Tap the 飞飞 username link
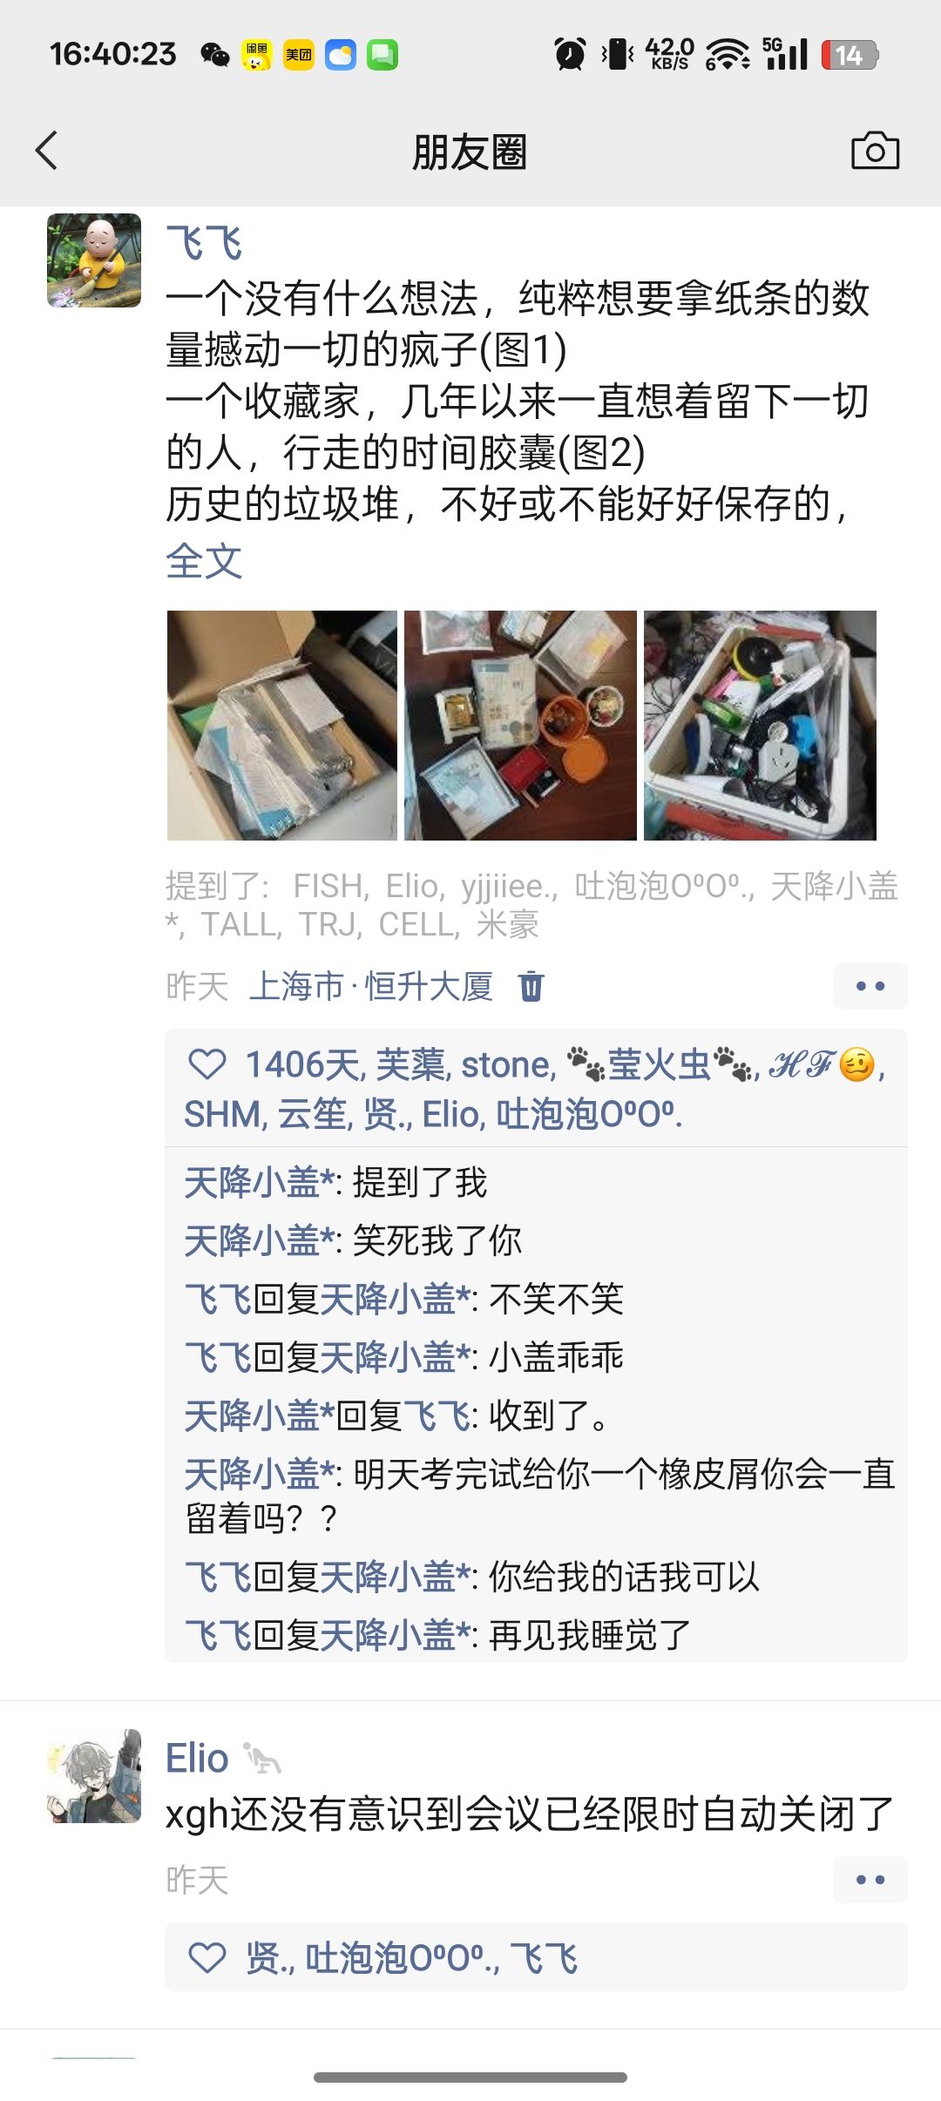 click(204, 243)
